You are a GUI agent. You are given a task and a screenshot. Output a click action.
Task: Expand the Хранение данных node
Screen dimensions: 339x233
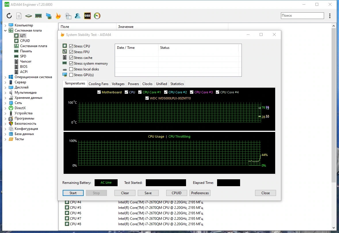(5, 98)
